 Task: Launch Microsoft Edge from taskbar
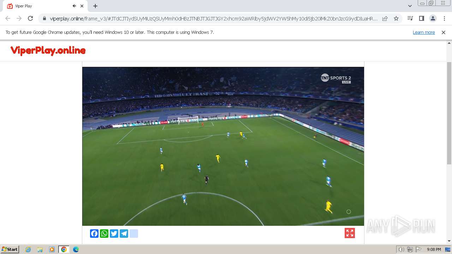(x=76, y=249)
